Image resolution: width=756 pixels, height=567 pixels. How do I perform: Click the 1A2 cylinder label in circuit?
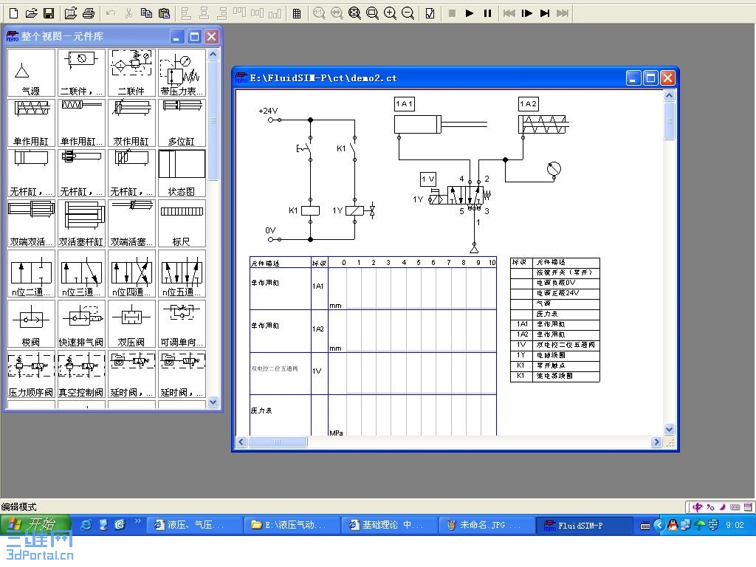coord(528,103)
